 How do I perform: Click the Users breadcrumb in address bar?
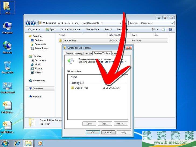(x=68, y=23)
